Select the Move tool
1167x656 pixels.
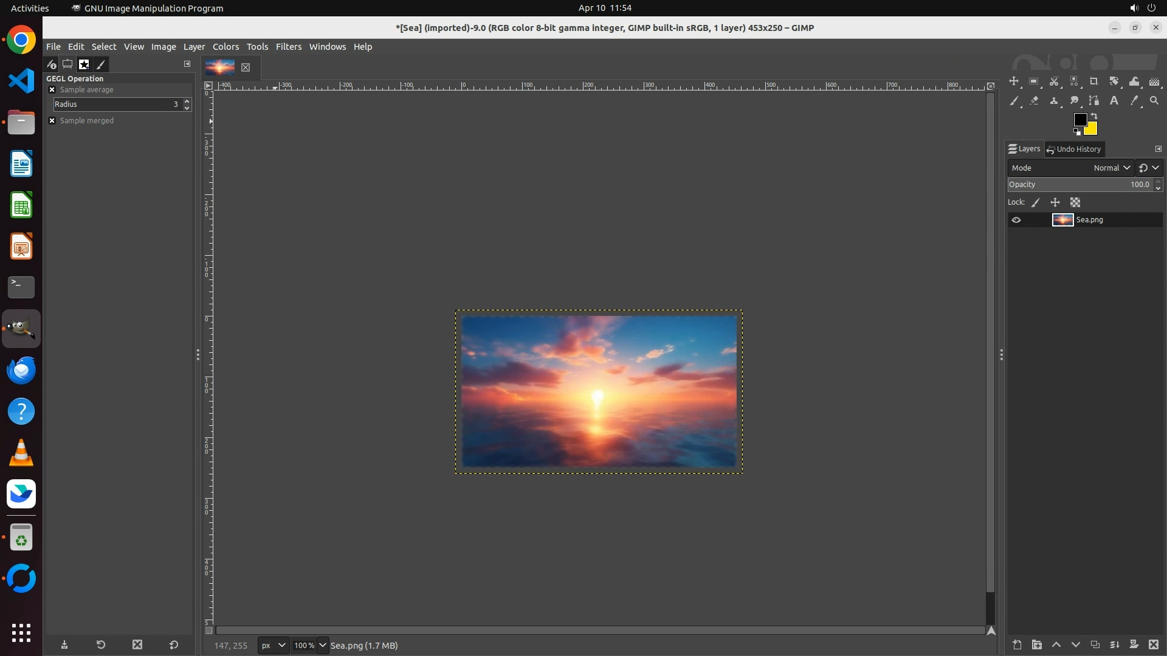pyautogui.click(x=1014, y=81)
